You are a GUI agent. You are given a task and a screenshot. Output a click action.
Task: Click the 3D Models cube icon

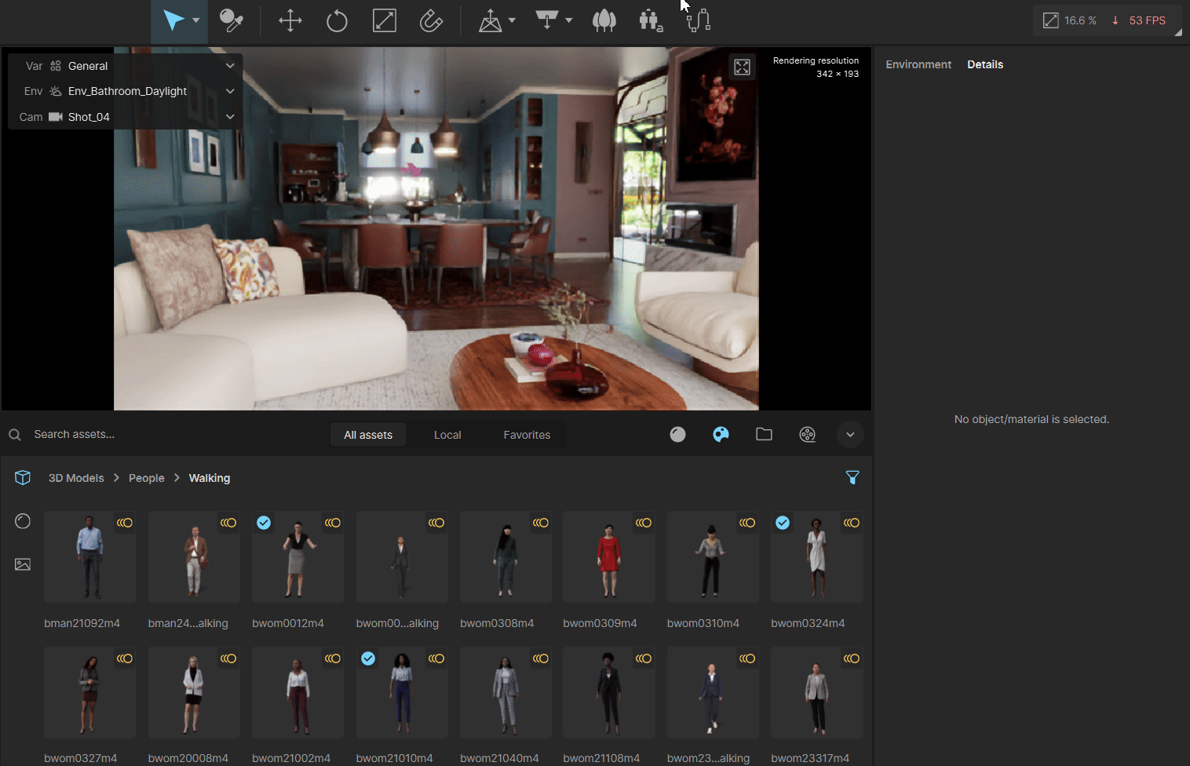[x=23, y=477]
